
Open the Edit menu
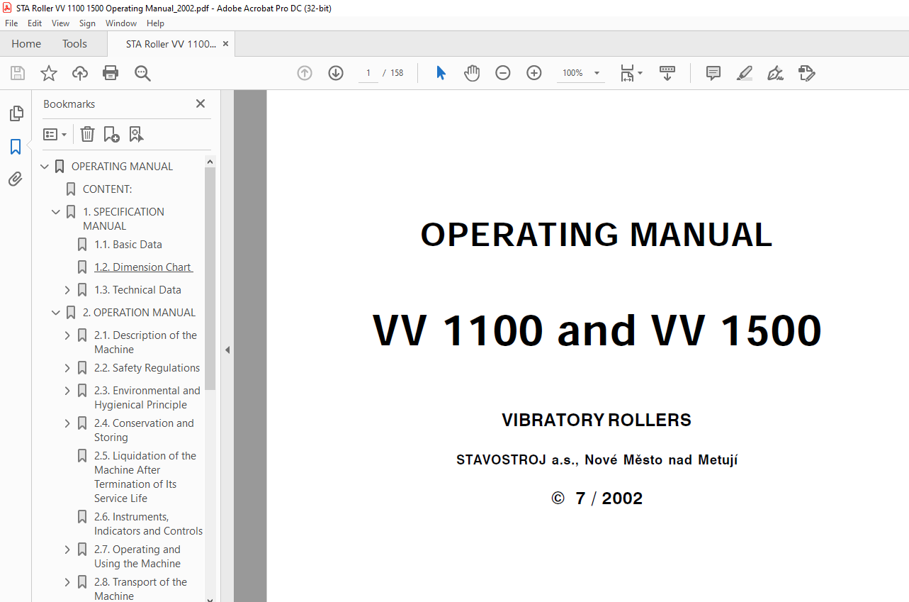click(x=35, y=23)
